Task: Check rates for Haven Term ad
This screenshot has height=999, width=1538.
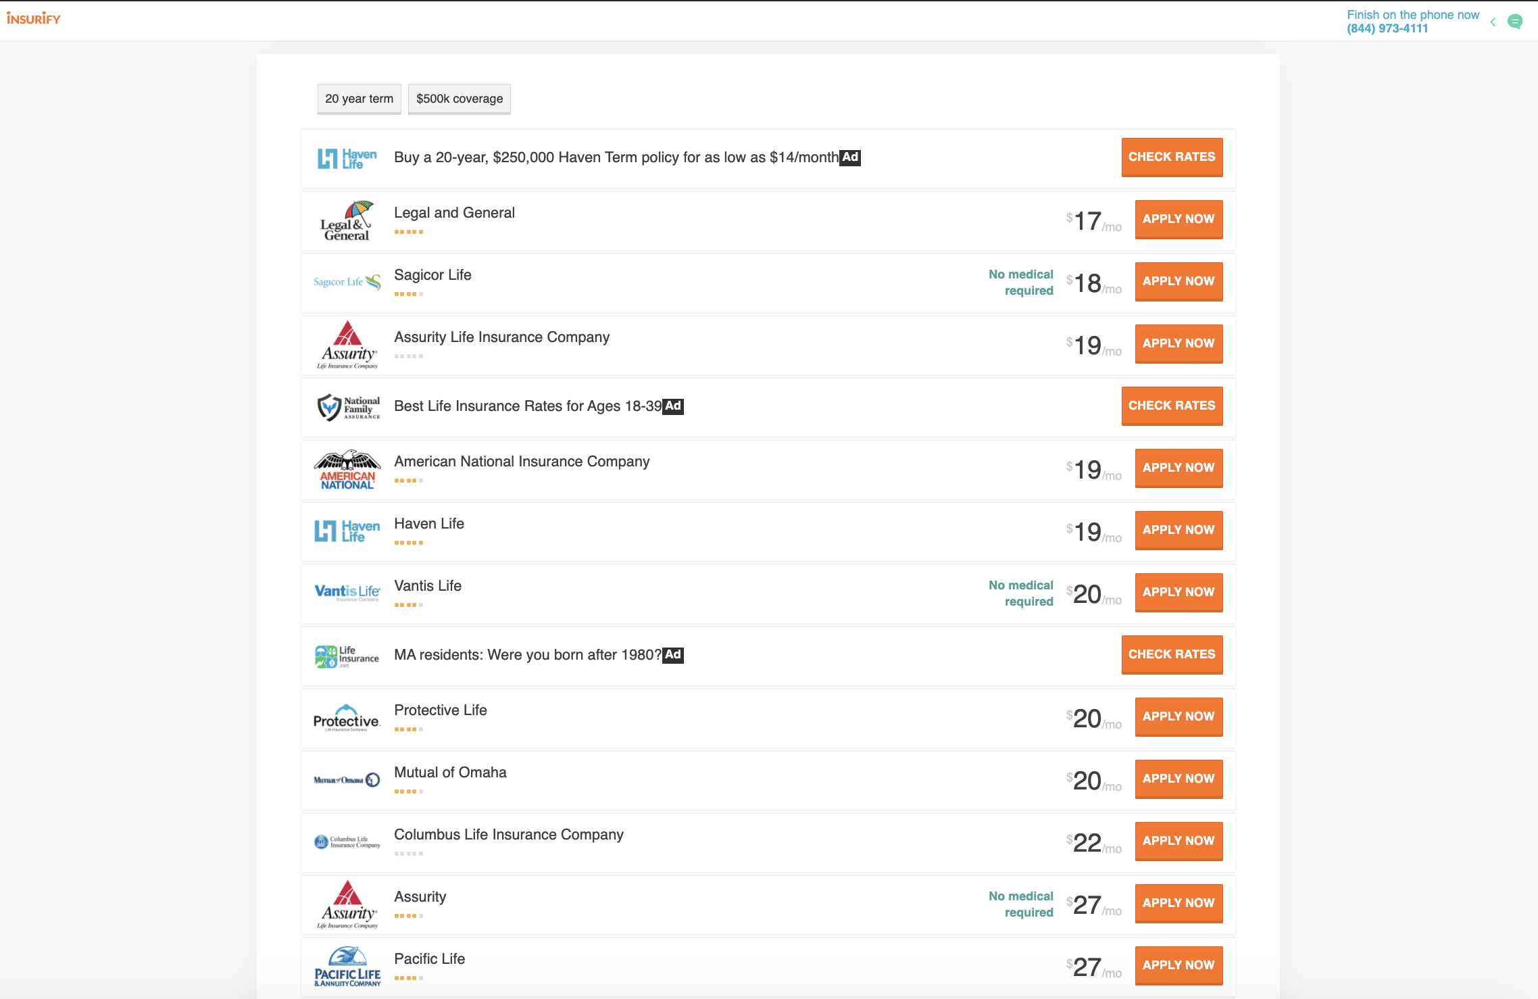Action: coord(1172,157)
